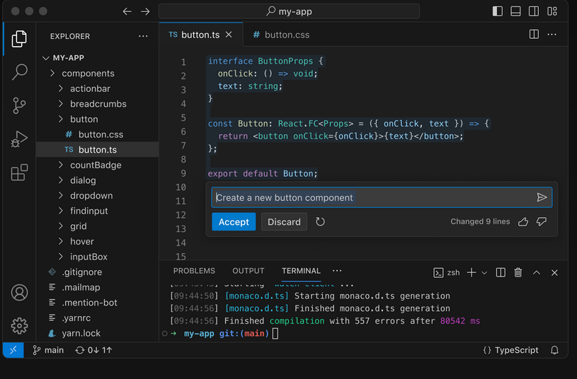
Task: Select the TERMINAL panel tab
Action: click(301, 271)
